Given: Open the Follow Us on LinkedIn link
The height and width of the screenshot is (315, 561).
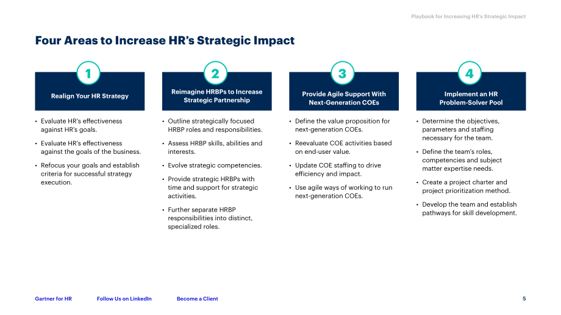Looking at the screenshot, I should [x=124, y=299].
